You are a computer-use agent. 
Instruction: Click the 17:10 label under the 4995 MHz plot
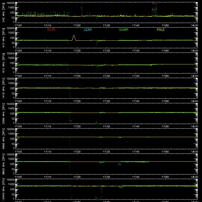point(47,152)
